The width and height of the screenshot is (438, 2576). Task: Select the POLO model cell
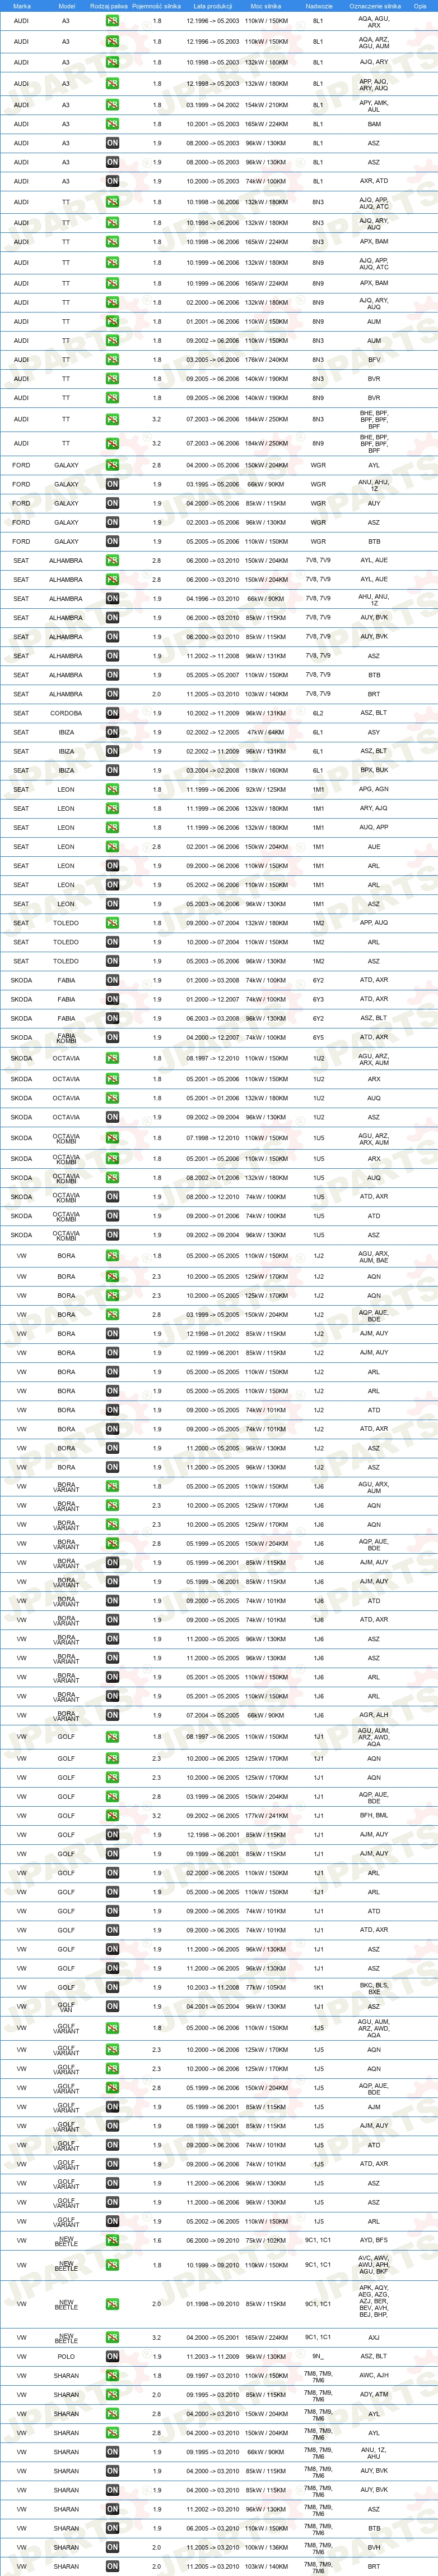tap(66, 2356)
